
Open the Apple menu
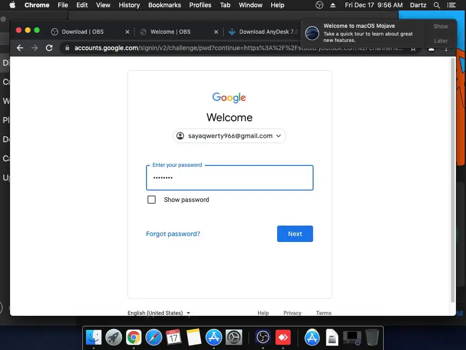pyautogui.click(x=12, y=5)
